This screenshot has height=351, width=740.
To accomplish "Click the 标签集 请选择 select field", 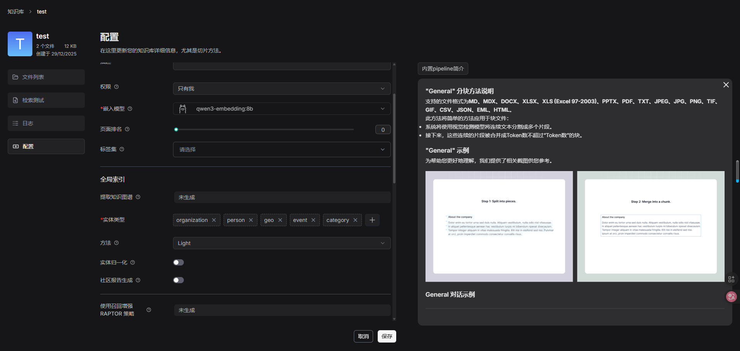I will point(282,149).
